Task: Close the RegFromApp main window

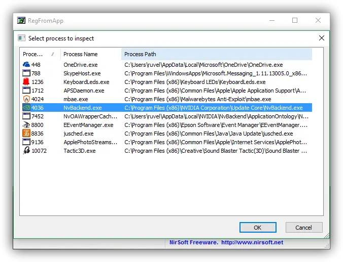Action: [318, 21]
